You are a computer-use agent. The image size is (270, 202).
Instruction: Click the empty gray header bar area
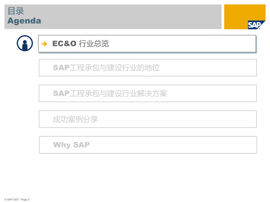tap(131, 17)
